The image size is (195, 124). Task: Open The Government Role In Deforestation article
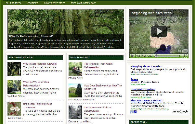(x=97, y=109)
